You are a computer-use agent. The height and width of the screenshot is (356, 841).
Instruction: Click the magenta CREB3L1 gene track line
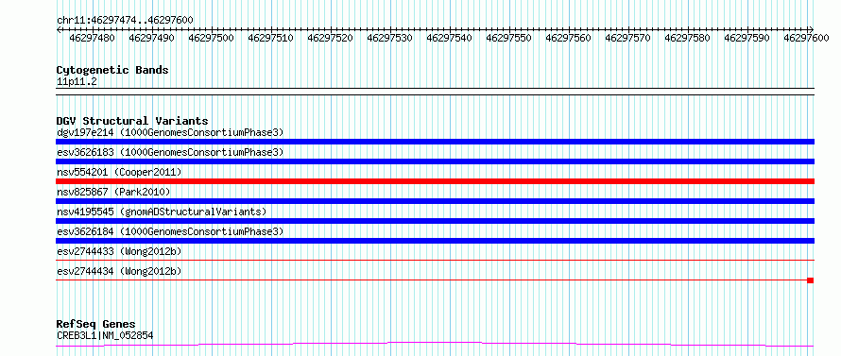click(x=435, y=344)
